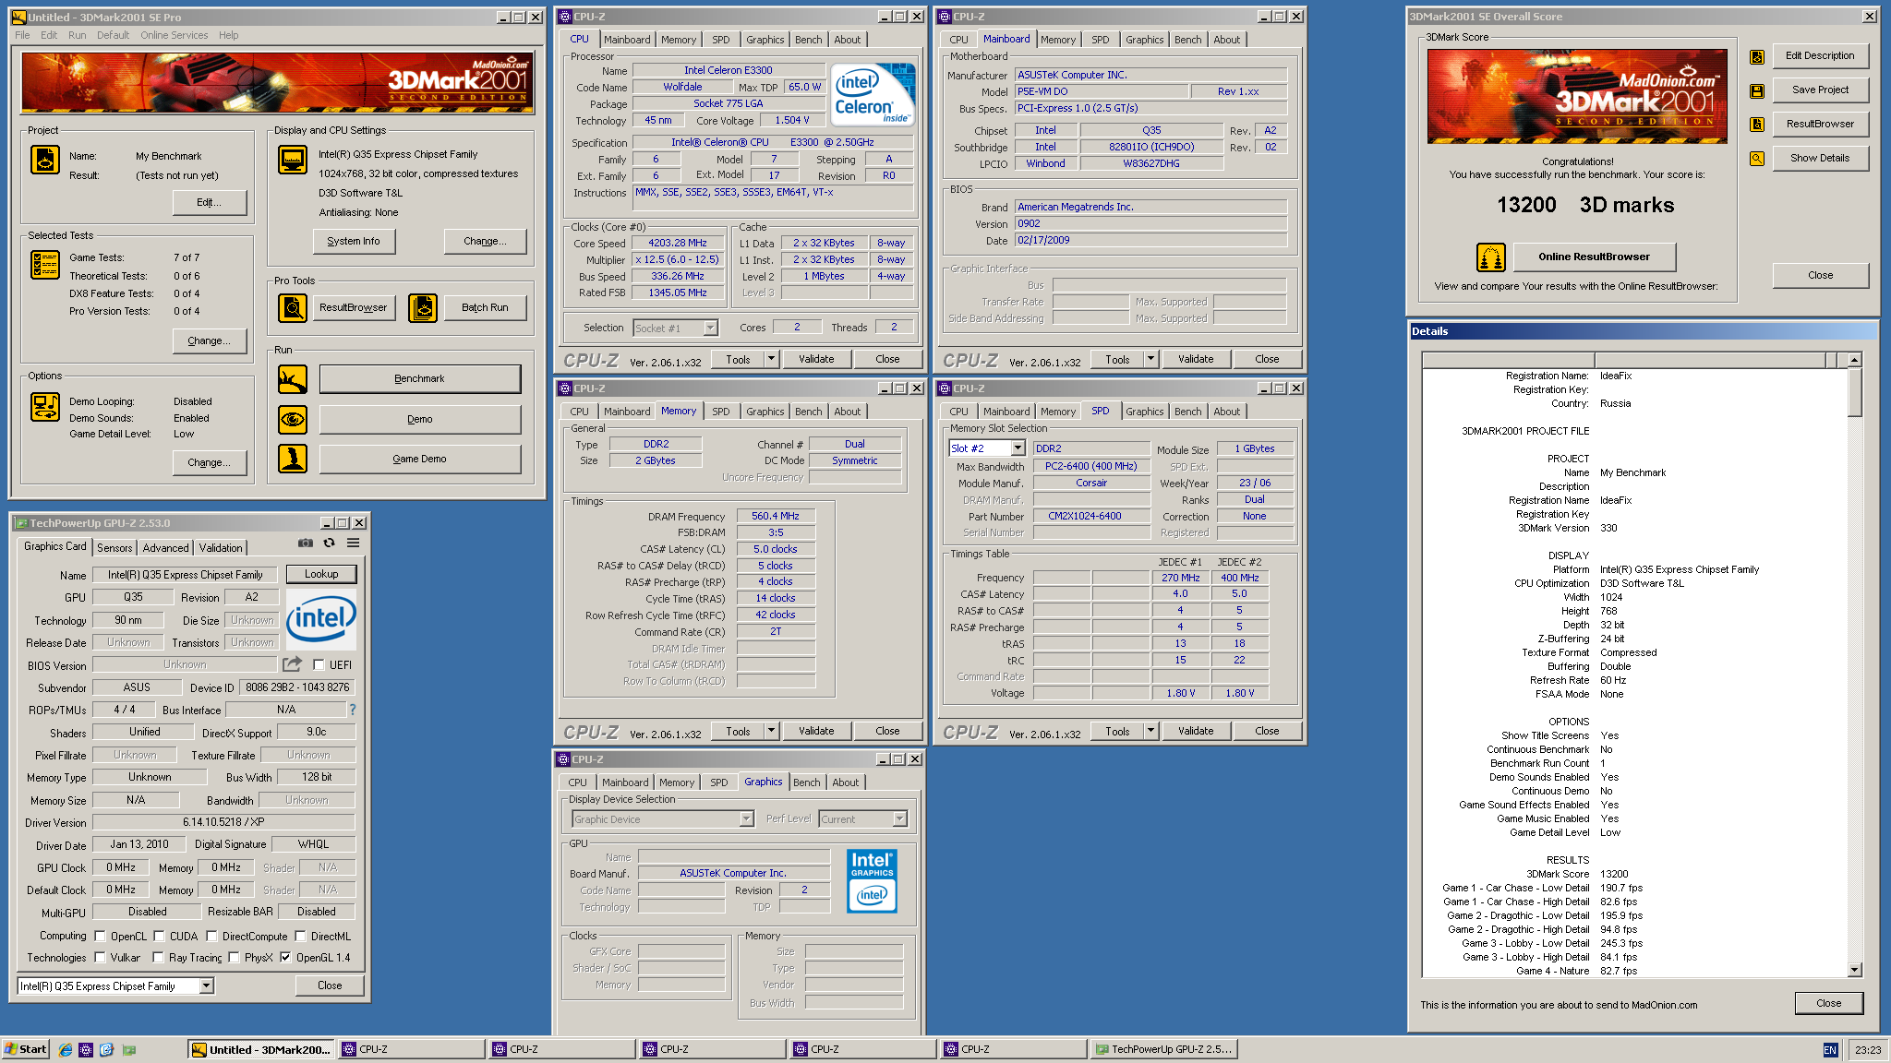Toggle the UEFI checkbox in GPU-Z
1891x1063 pixels.
click(319, 664)
